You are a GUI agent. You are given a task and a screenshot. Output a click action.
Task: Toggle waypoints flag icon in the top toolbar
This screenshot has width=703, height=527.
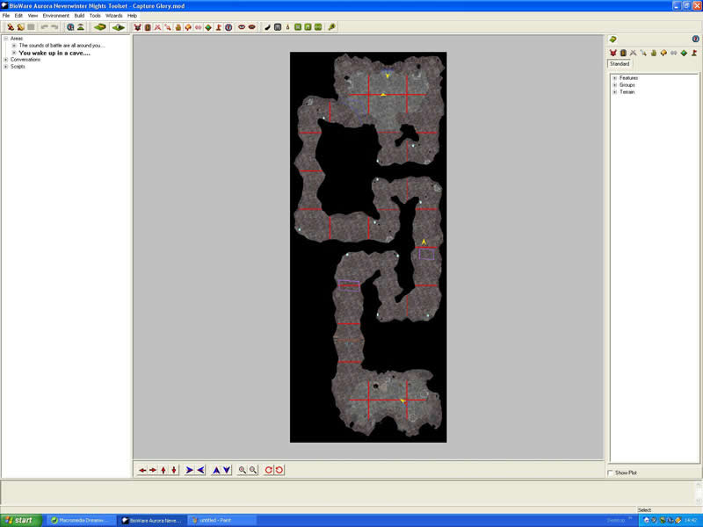(x=218, y=27)
